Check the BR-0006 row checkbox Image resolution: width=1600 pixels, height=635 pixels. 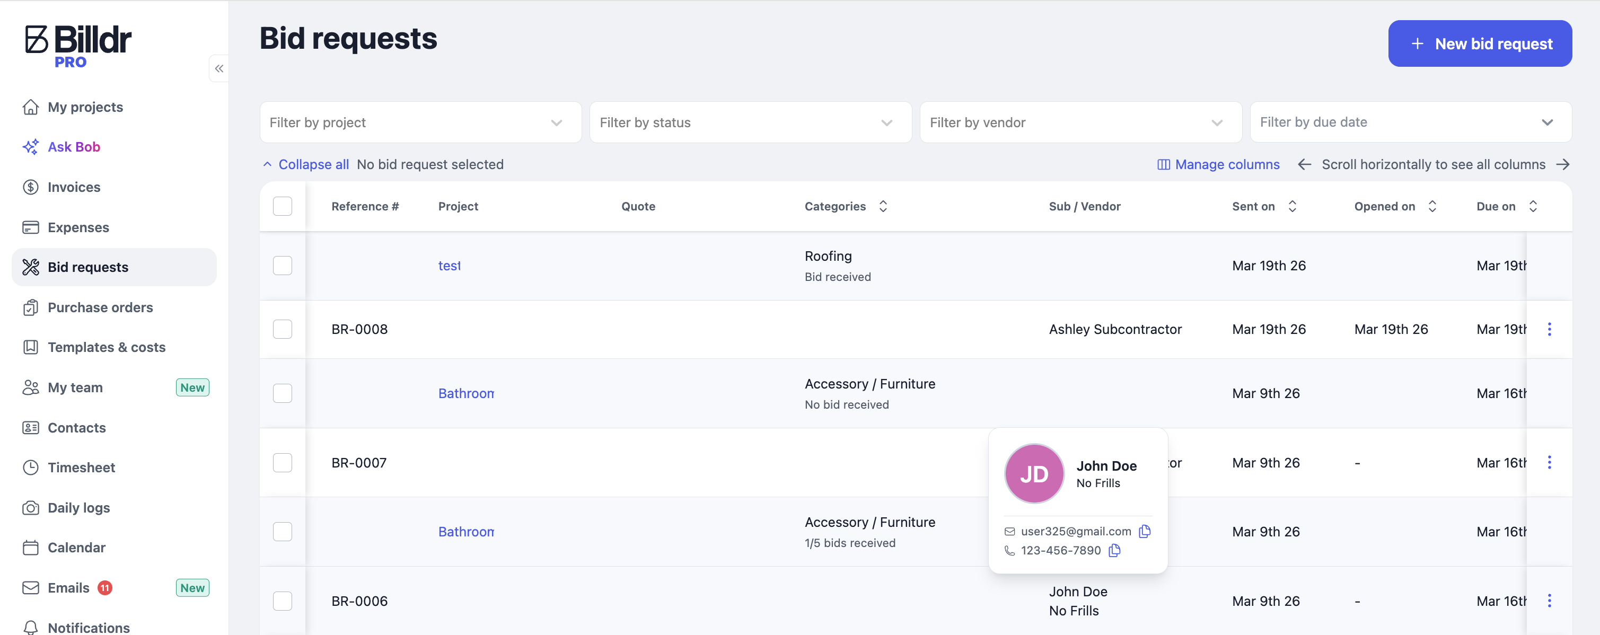click(283, 601)
